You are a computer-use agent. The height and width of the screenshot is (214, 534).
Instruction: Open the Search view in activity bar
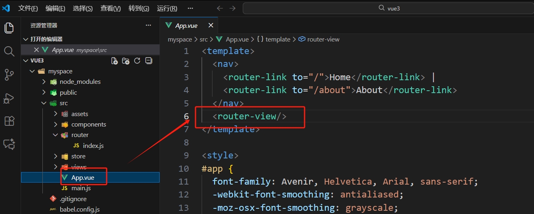(9, 51)
